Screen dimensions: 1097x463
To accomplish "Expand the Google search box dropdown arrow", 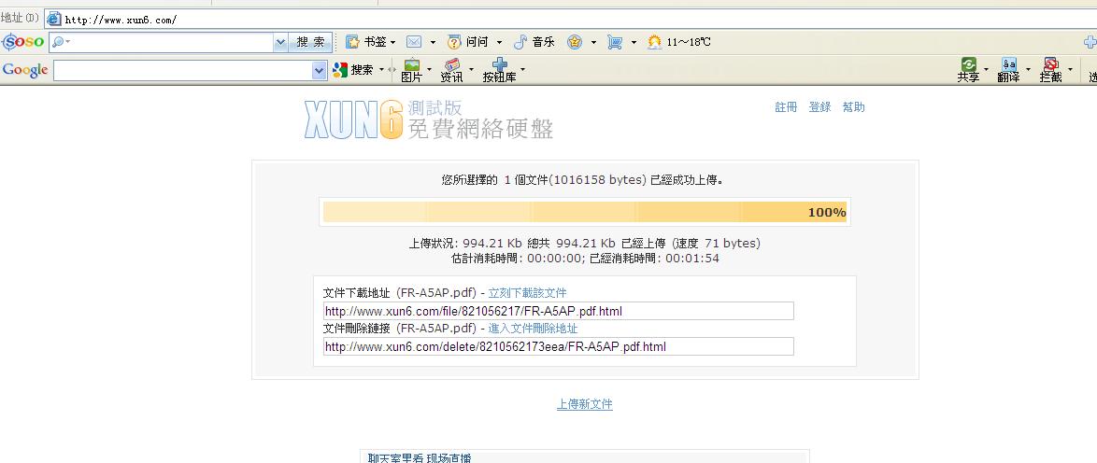I will [319, 70].
